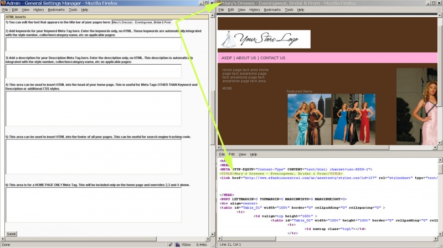Click the META HTTP-EQUIV source line

[x=296, y=169]
